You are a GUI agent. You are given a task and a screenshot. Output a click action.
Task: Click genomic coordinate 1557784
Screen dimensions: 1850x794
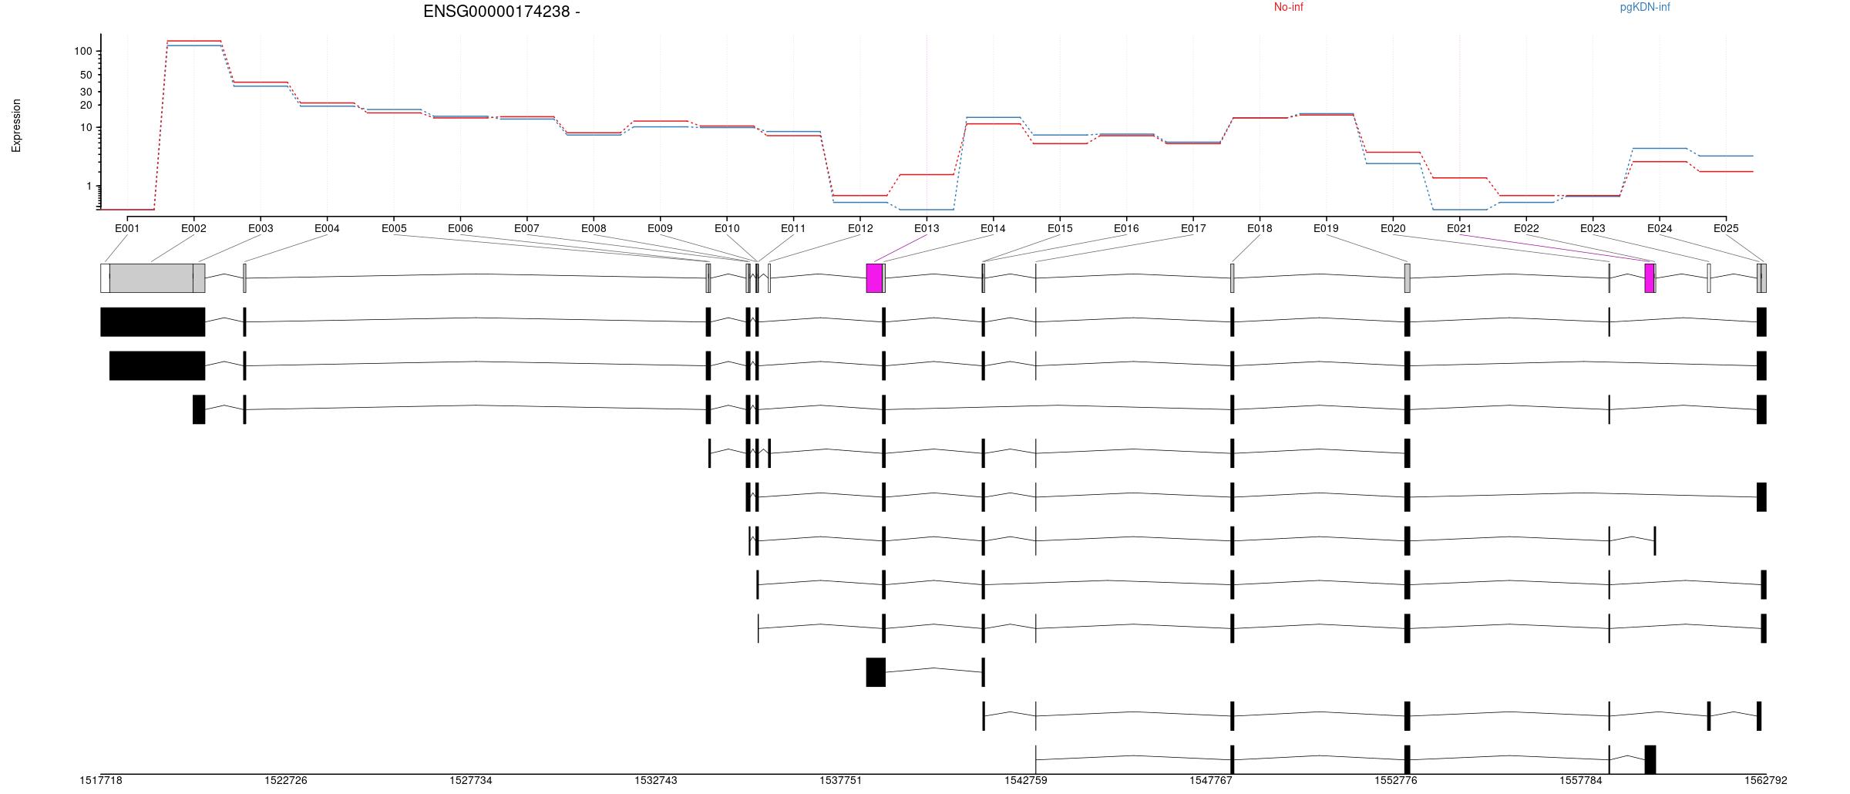1581,780
